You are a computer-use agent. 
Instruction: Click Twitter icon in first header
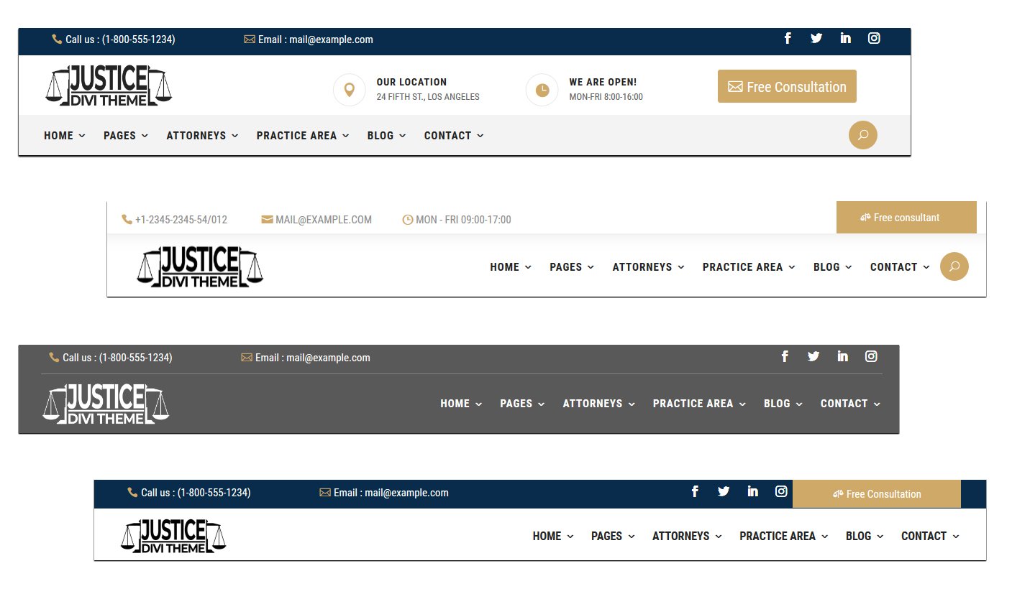point(816,38)
